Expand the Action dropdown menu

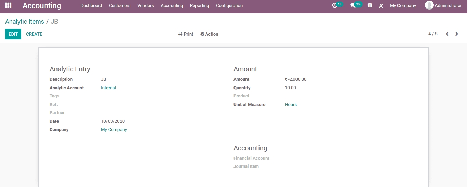[x=209, y=34]
